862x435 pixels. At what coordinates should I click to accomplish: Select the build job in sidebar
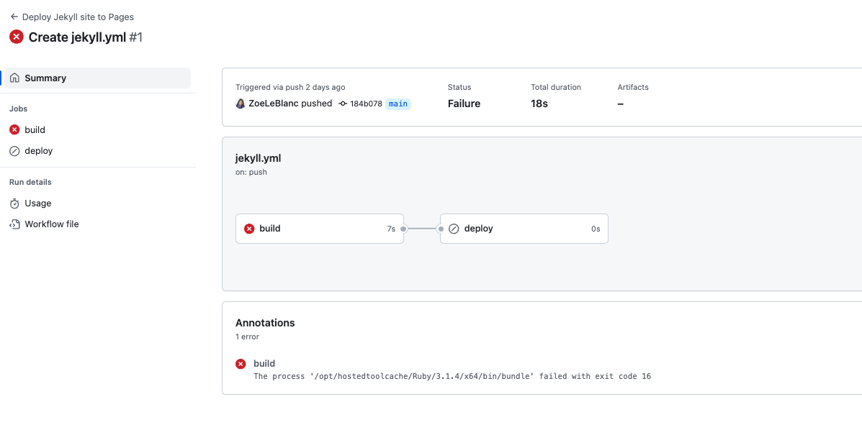coord(35,130)
